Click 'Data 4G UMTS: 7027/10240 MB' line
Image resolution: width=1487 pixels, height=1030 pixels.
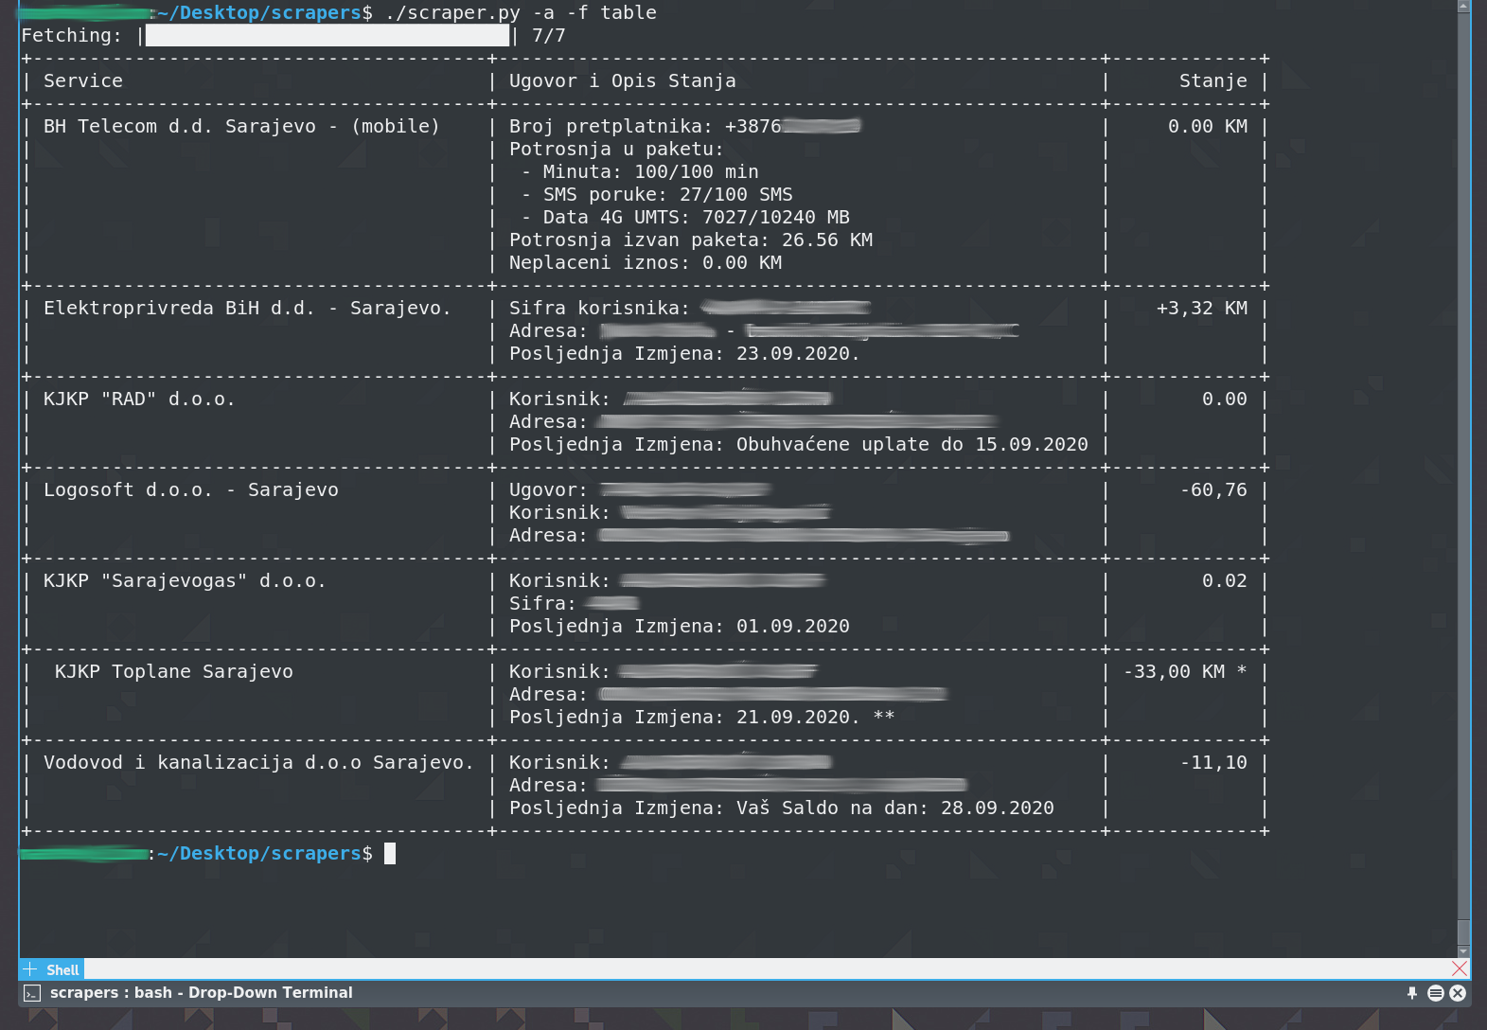click(686, 218)
